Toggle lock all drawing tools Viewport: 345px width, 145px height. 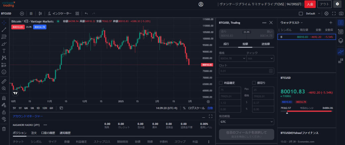(4, 112)
